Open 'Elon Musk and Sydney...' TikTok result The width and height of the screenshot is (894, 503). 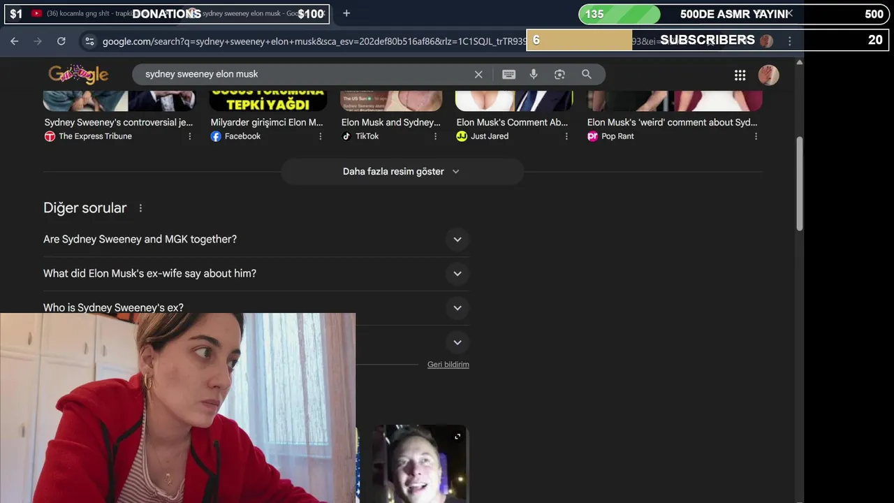click(391, 122)
